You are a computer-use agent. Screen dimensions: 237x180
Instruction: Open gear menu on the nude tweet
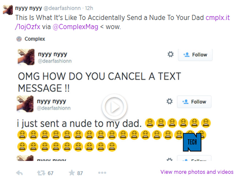pos(169,101)
